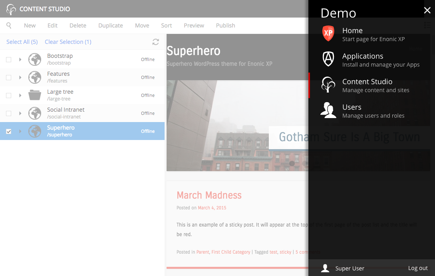Click the Super User avatar icon
This screenshot has width=435, height=276.
325,268
